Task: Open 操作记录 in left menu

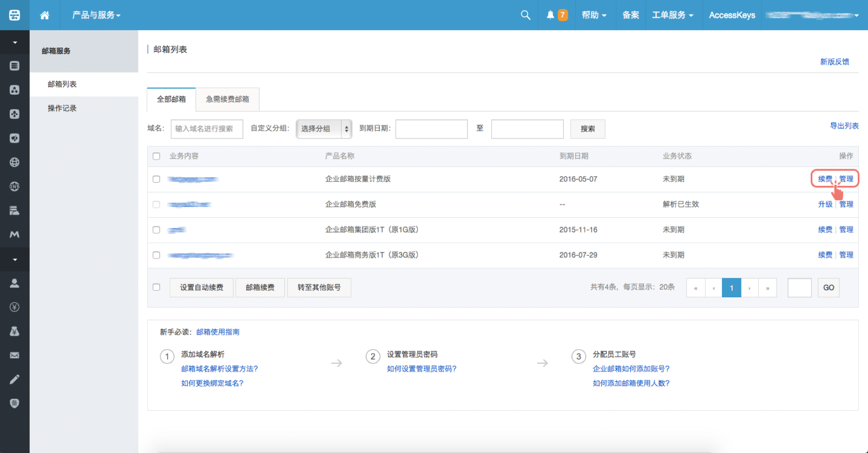Action: [x=62, y=108]
